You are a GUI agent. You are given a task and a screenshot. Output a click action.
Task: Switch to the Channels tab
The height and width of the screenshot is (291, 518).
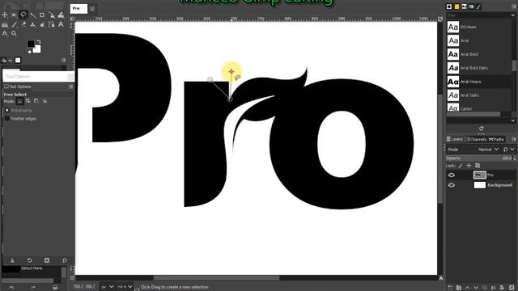click(476, 139)
